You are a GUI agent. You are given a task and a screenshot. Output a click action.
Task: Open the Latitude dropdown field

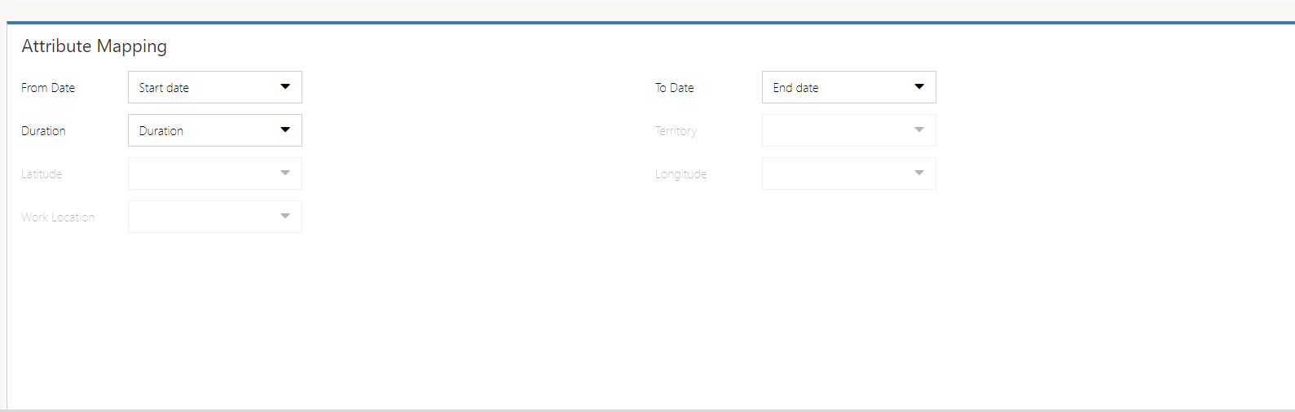[204, 173]
